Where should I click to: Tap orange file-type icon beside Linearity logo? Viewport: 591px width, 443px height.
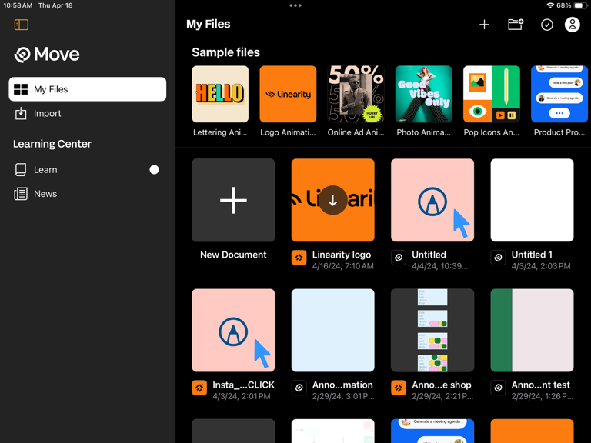299,258
